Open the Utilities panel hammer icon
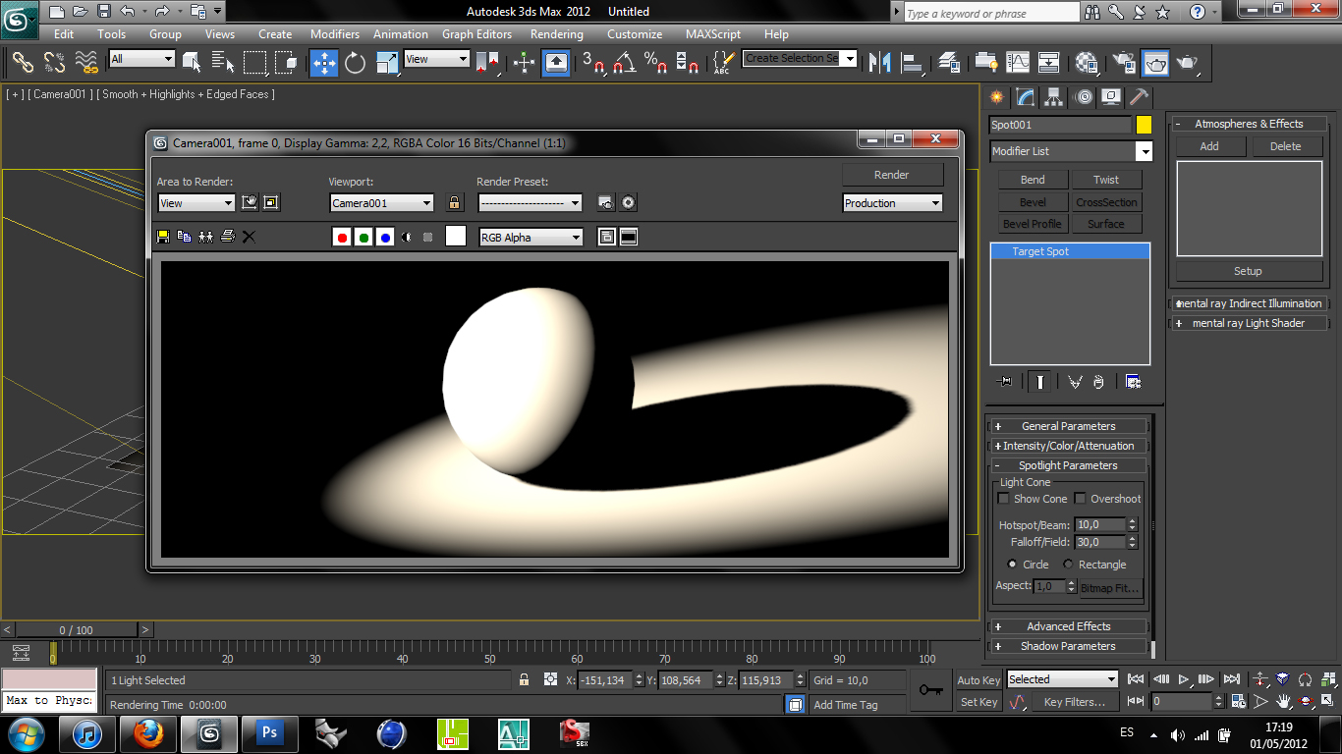 [x=1137, y=97]
